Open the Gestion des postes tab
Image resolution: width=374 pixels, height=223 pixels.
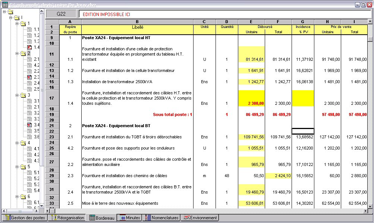pyautogui.click(x=25, y=218)
